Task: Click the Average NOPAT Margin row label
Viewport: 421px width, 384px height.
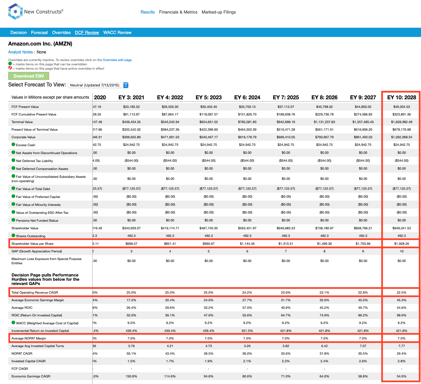Action: click(x=29, y=338)
